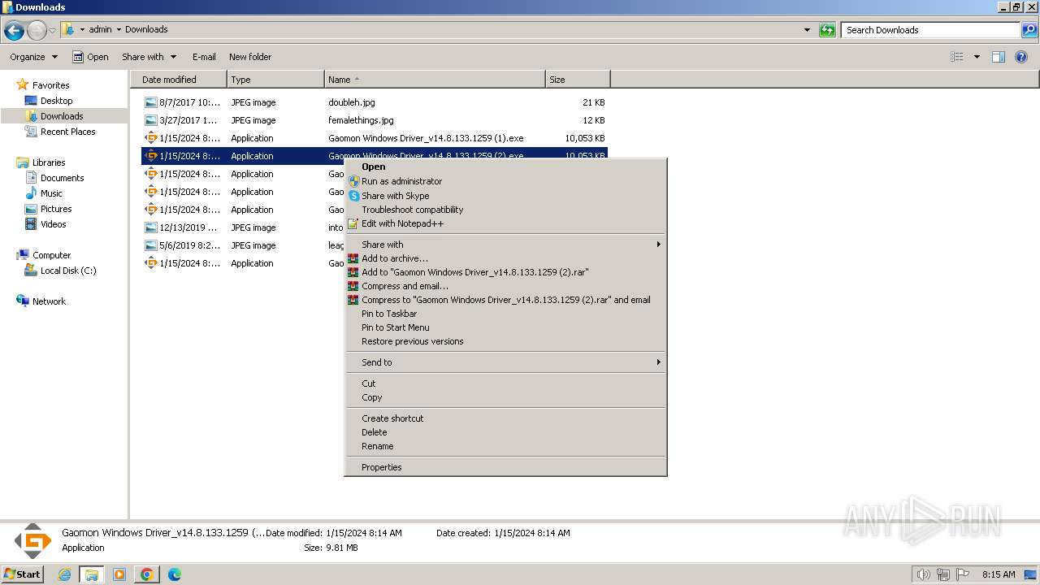1040x585 pixels.
Task: Click the New folder button
Action: [250, 57]
